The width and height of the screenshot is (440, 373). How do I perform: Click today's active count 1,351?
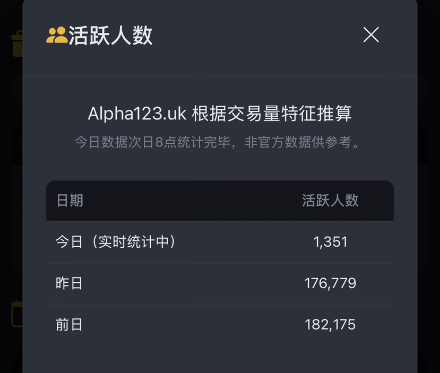coord(330,242)
